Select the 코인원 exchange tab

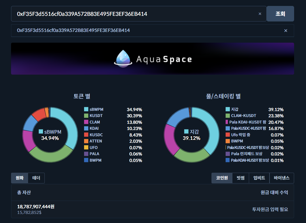222,178
